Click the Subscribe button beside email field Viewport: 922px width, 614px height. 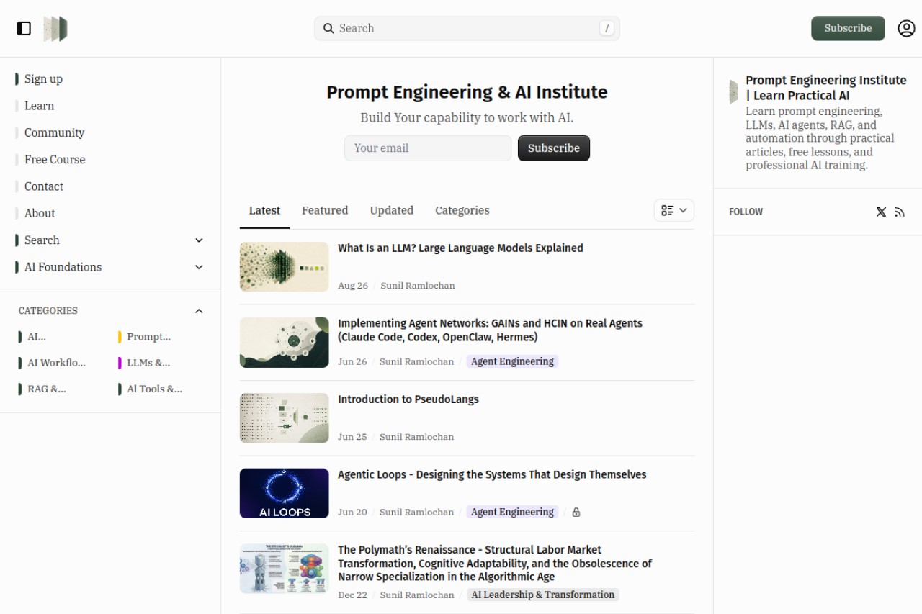click(554, 148)
